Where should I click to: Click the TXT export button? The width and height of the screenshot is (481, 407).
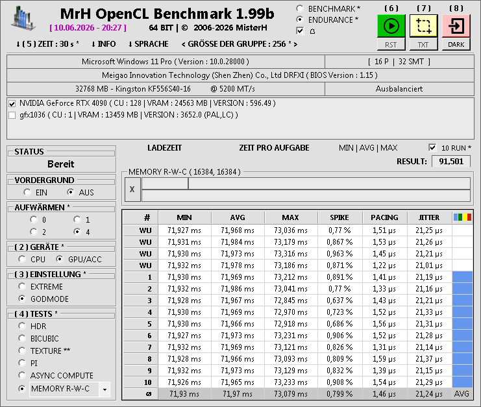[x=424, y=45]
